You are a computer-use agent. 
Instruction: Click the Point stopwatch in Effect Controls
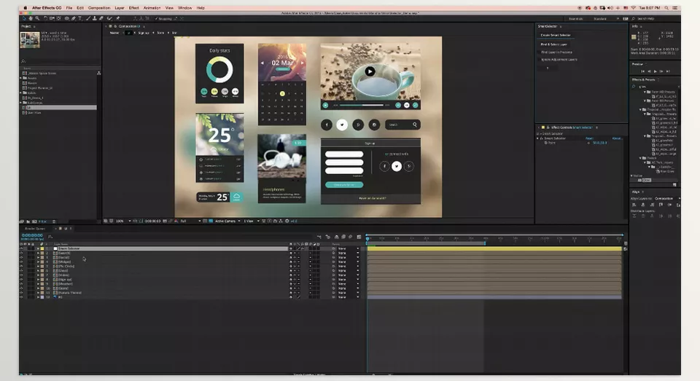546,143
